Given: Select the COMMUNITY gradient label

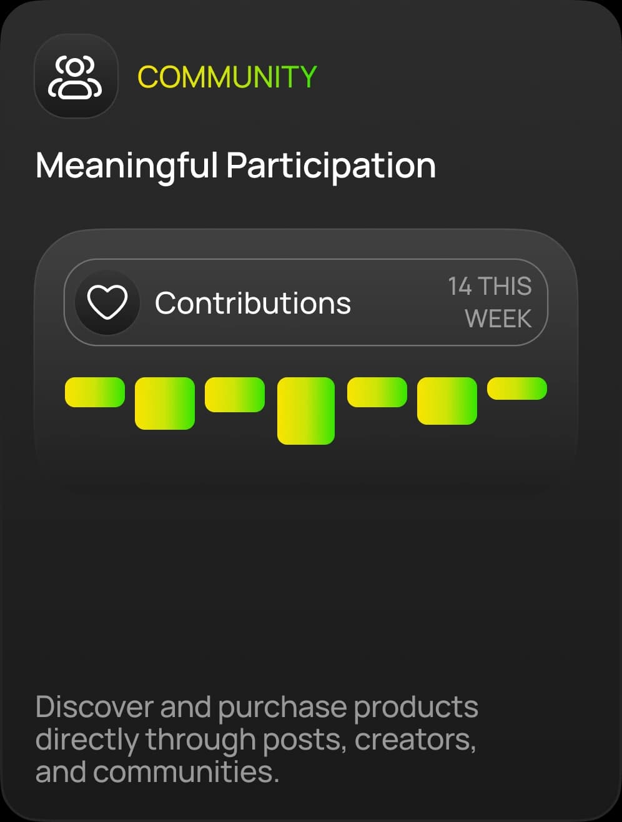Looking at the screenshot, I should tap(227, 77).
